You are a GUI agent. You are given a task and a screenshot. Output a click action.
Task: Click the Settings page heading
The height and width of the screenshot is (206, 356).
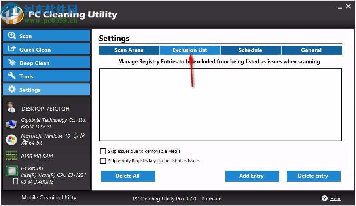click(x=114, y=38)
